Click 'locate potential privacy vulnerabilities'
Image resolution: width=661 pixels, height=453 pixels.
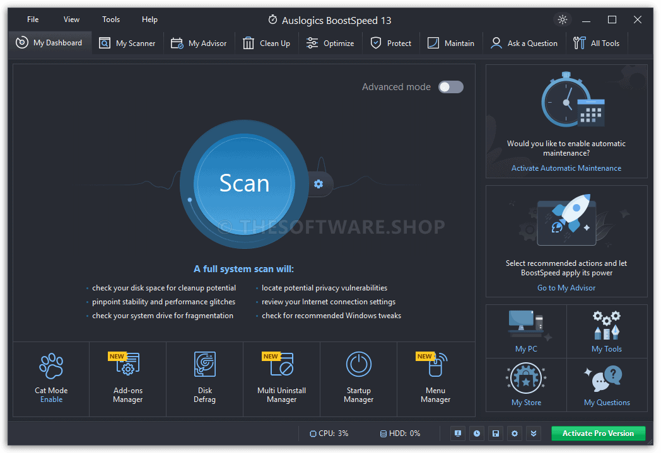point(324,288)
